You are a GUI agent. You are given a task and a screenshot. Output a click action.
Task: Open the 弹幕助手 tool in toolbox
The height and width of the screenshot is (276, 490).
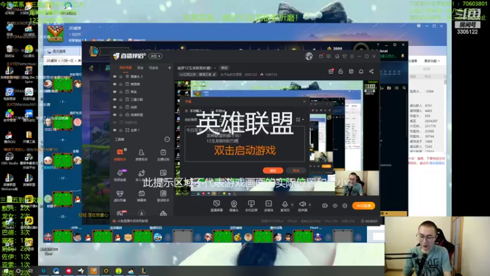coord(120,155)
